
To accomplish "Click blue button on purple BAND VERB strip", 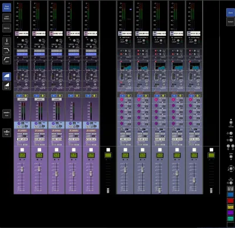I will (53, 96).
